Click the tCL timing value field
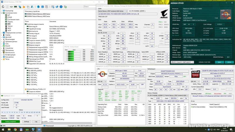The width and height of the screenshot is (235, 132). point(108,36)
